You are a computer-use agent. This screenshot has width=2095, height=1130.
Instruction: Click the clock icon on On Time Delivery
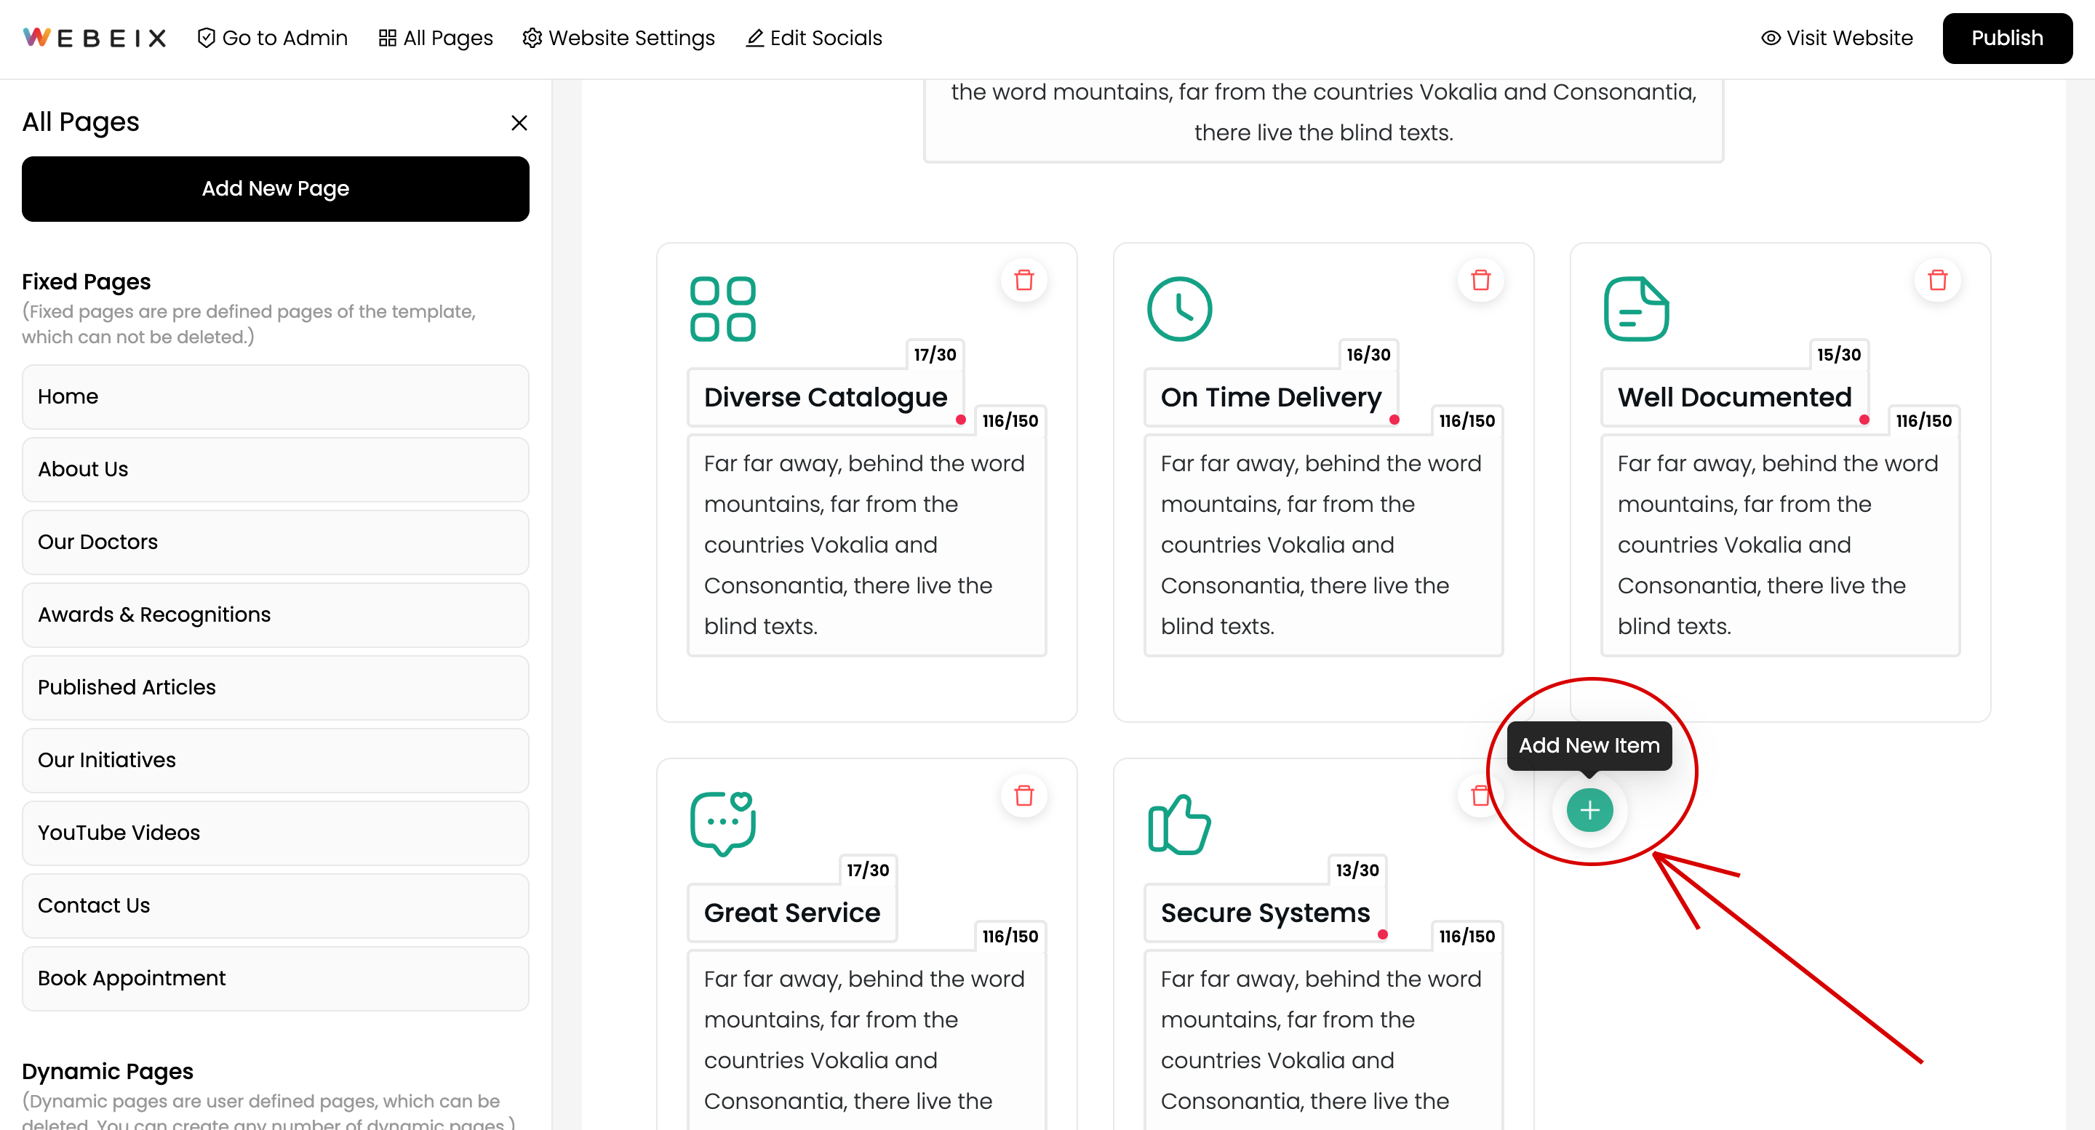[1179, 309]
